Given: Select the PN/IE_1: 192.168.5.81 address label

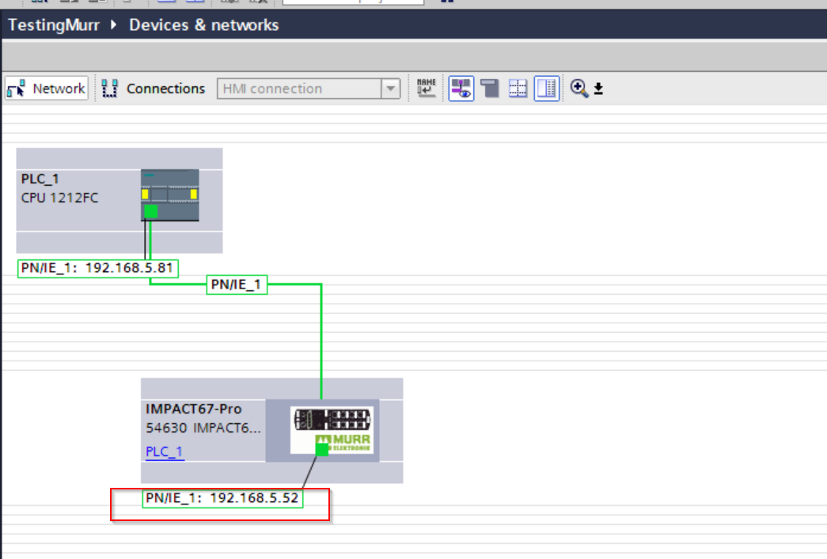Looking at the screenshot, I should coord(98,268).
